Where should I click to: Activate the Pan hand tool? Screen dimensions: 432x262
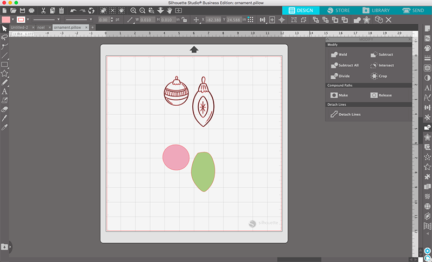[x=170, y=11]
